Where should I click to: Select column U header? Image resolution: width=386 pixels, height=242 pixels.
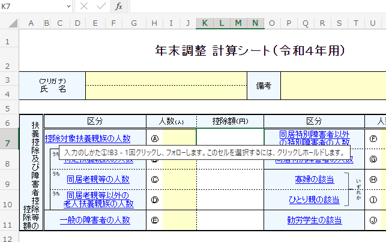[373, 23]
